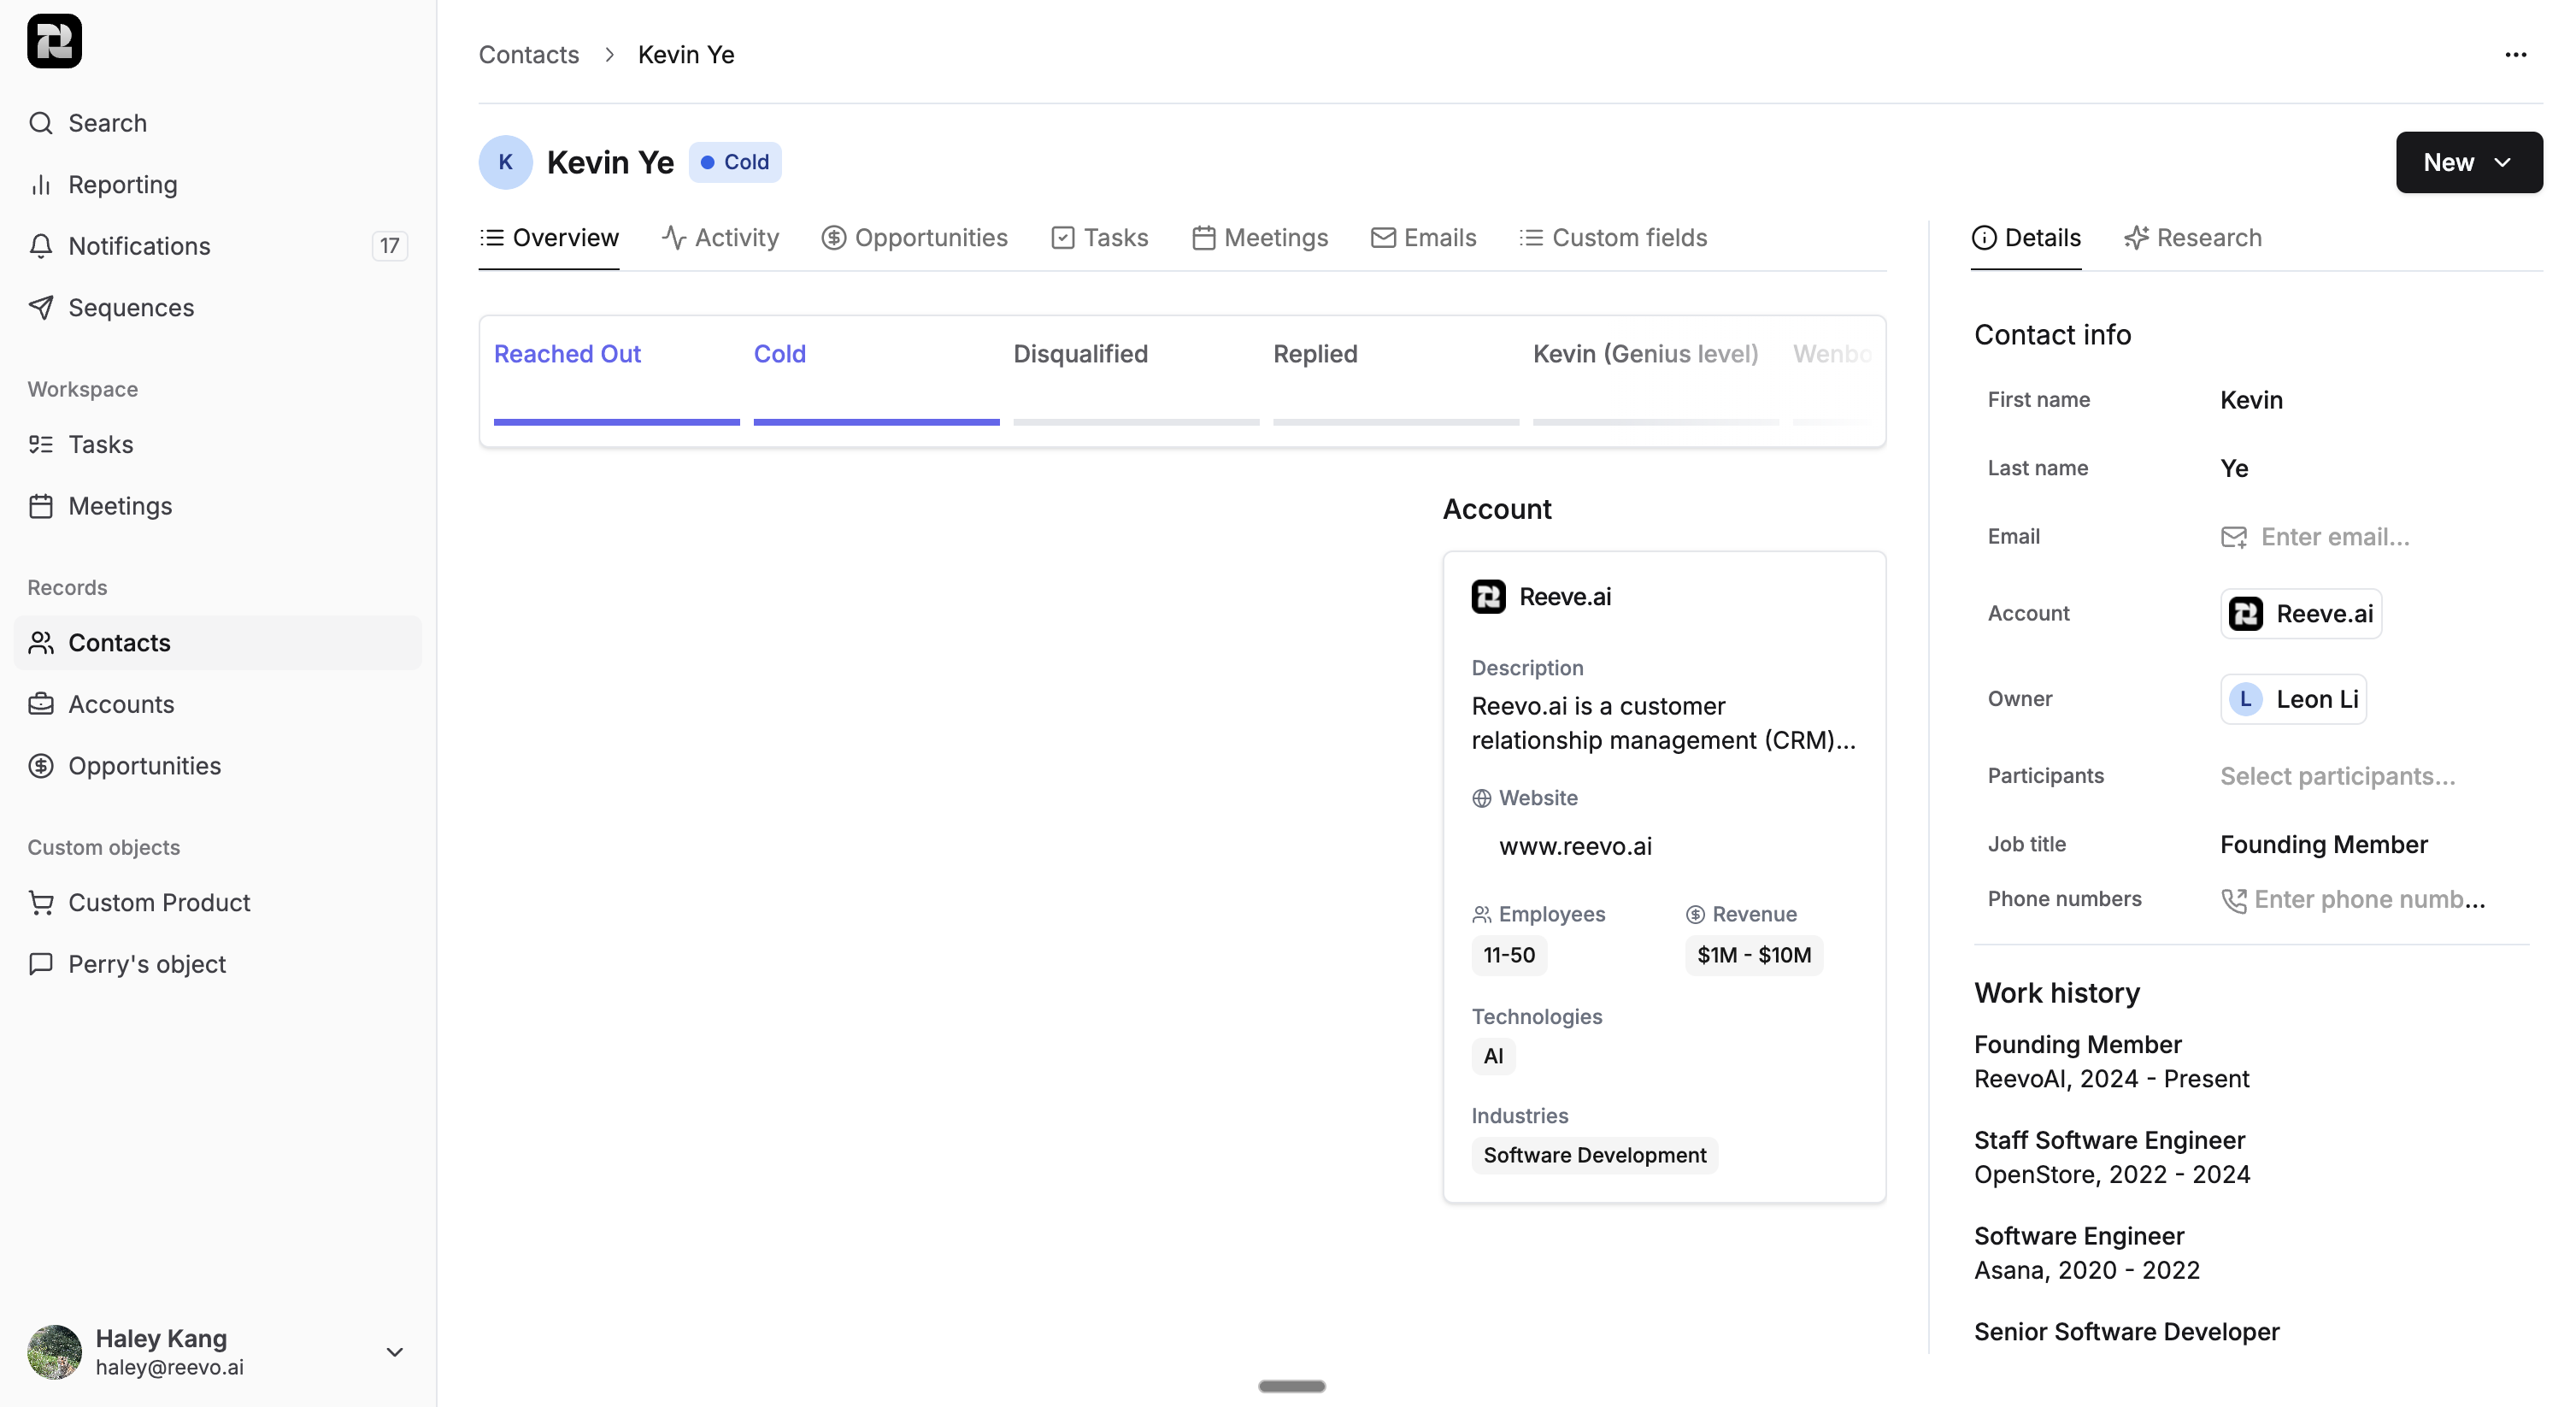The width and height of the screenshot is (2576, 1407).
Task: Open the Reeve.ai account chip
Action: pos(2300,614)
